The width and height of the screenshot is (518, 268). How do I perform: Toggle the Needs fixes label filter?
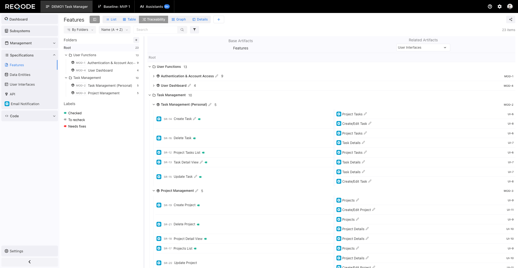77,126
